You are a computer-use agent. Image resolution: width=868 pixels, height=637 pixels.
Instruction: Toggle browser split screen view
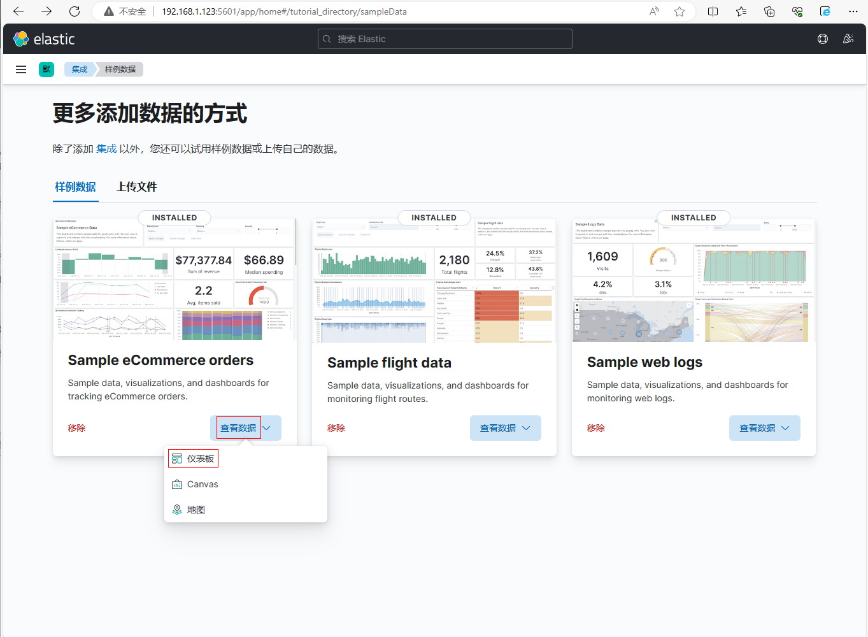[713, 11]
